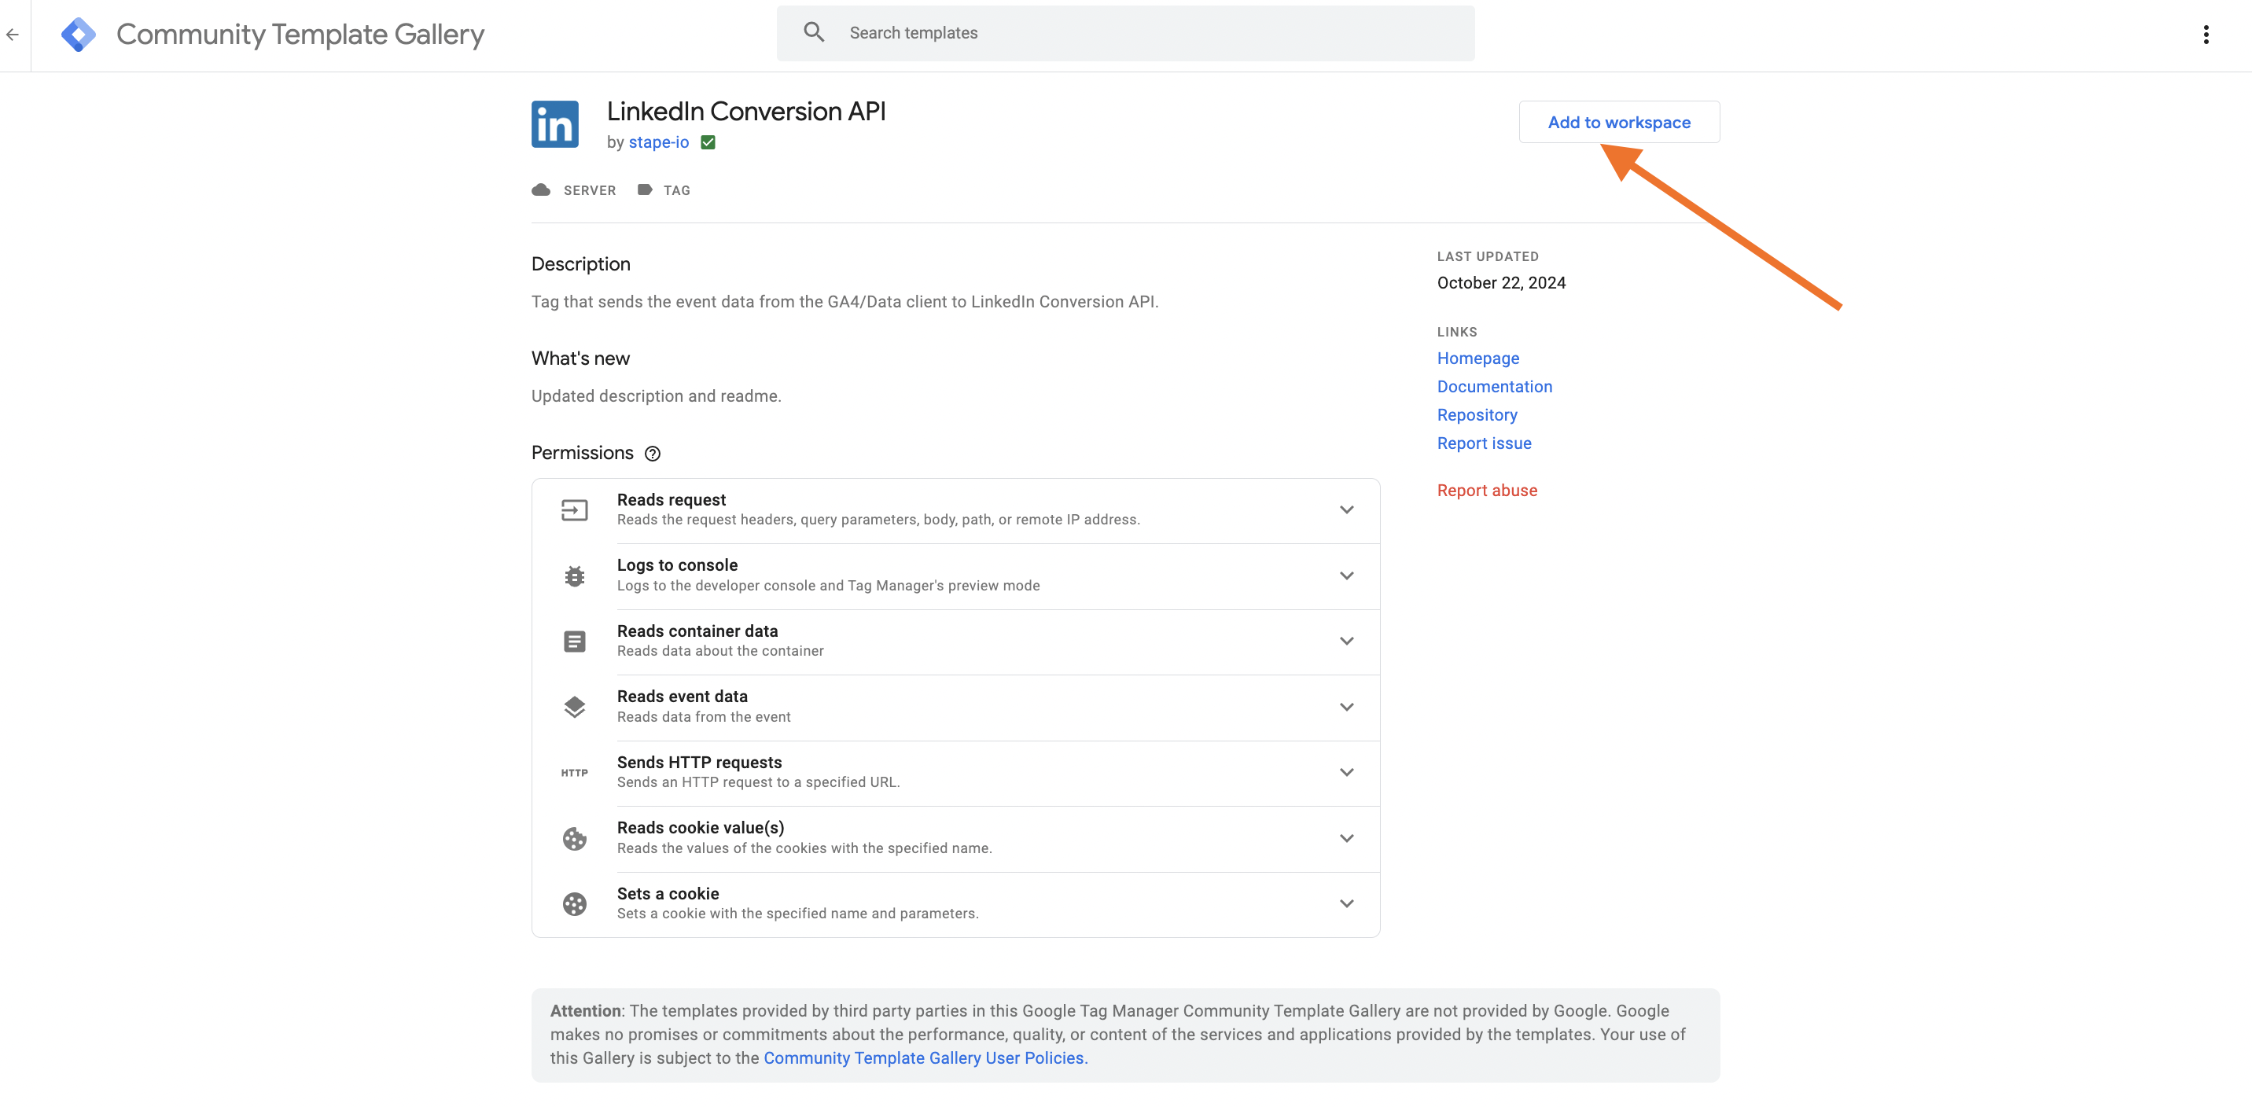The height and width of the screenshot is (1107, 2252).
Task: Expand the Reads cookie value(s) chevron
Action: pos(1346,837)
